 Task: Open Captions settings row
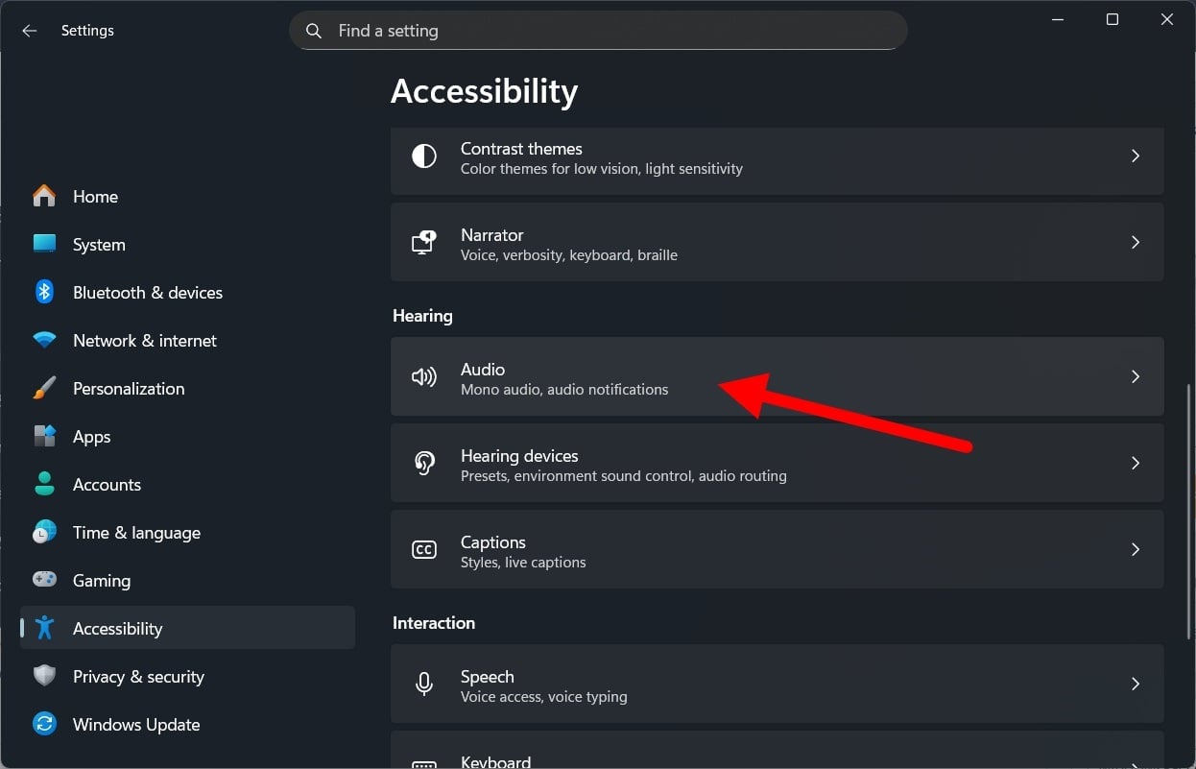click(x=777, y=549)
